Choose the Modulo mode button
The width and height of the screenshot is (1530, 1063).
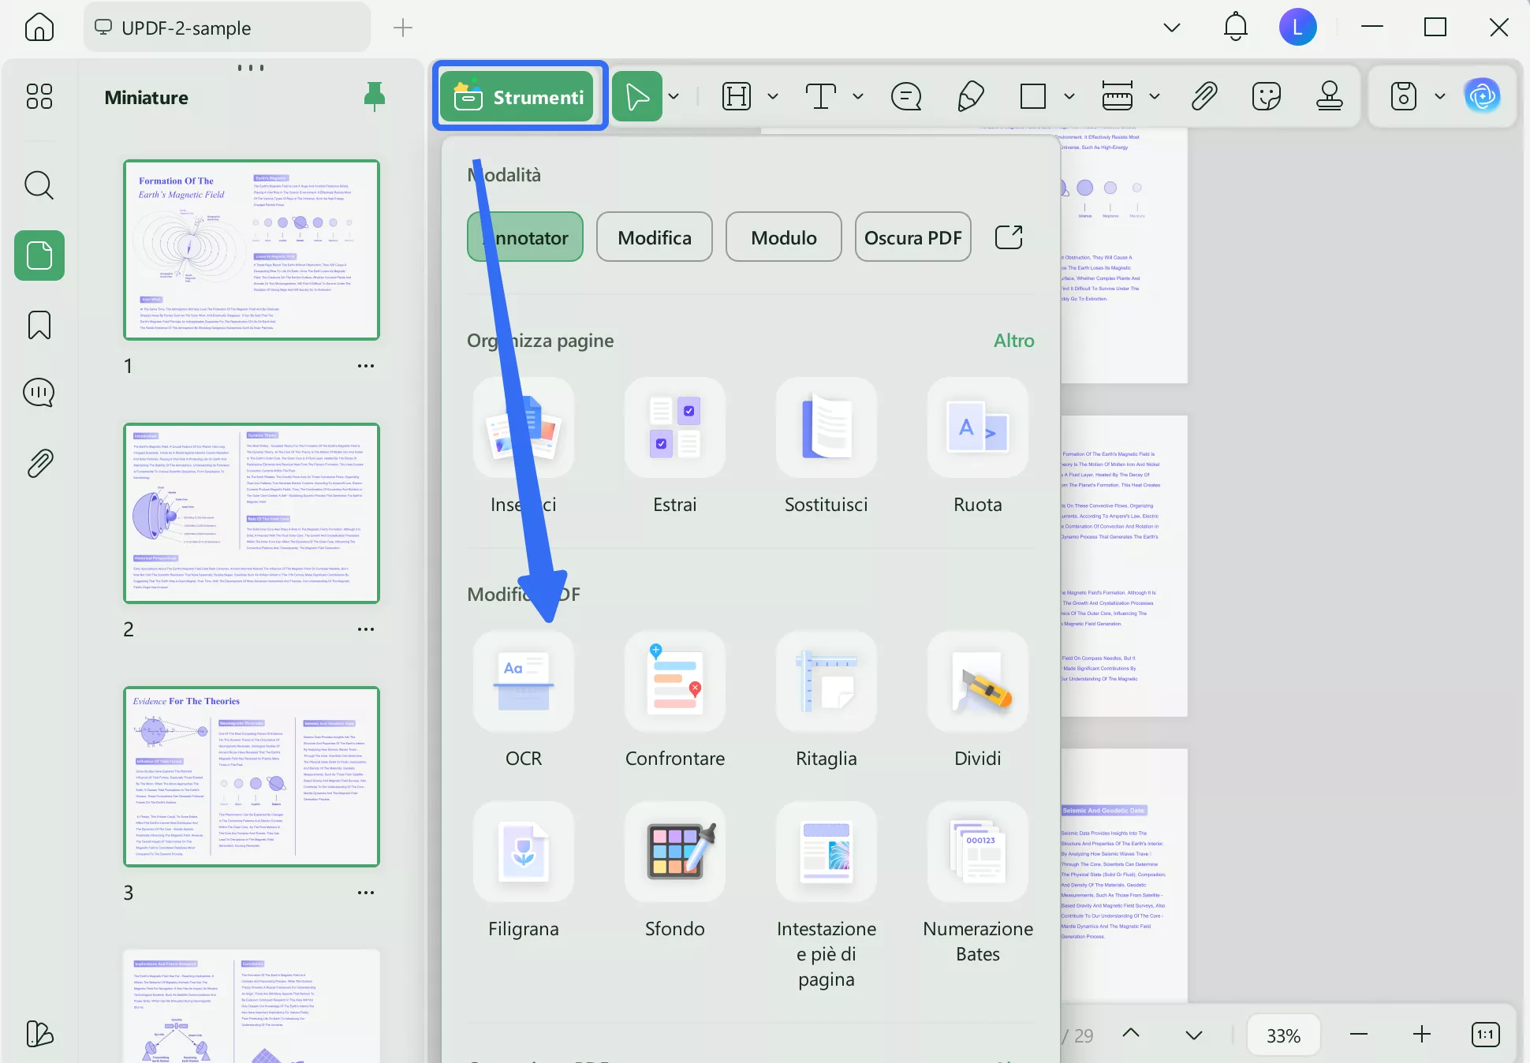pos(783,237)
